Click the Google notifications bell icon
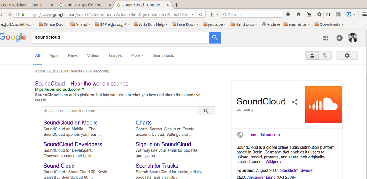 [x=339, y=38]
